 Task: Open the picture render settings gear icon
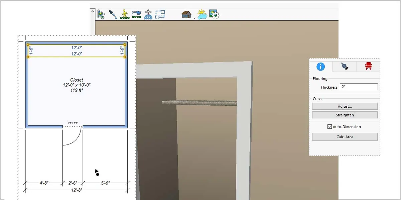pos(214,14)
